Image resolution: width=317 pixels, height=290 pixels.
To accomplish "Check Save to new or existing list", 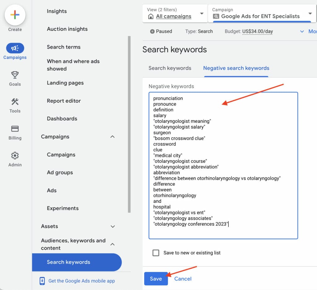I will pos(156,253).
